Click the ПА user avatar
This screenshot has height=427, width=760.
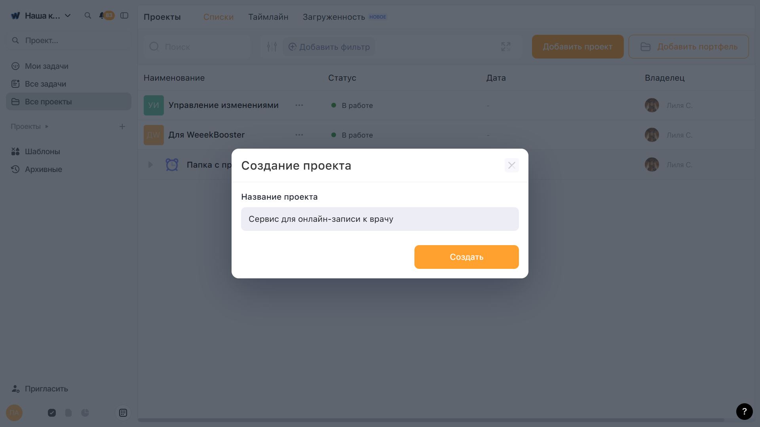coord(14,413)
